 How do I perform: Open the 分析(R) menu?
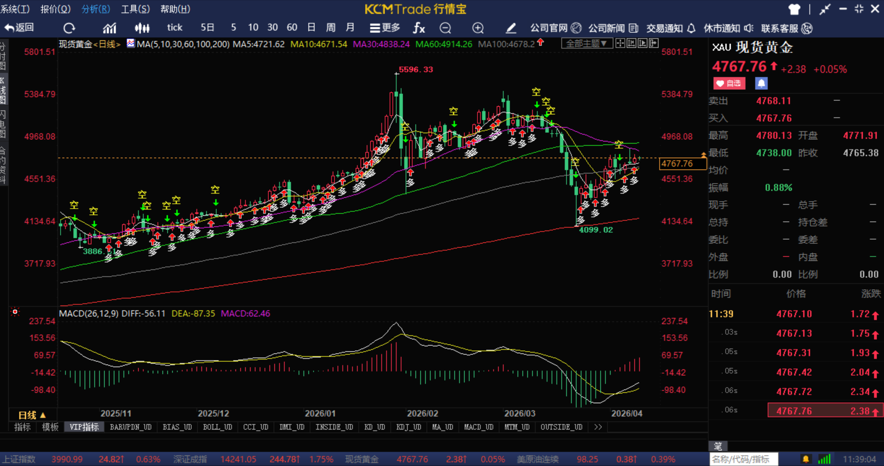tap(96, 9)
